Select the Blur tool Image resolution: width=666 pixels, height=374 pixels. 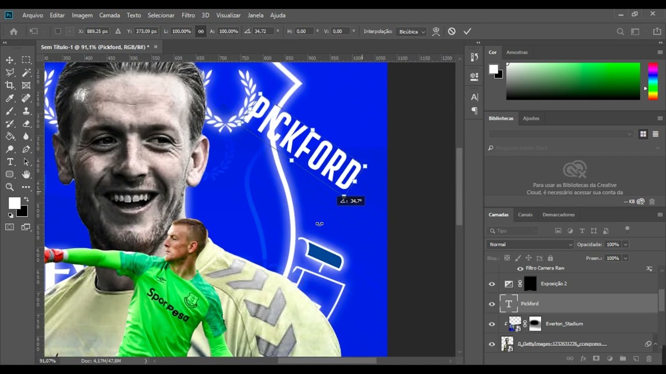pos(26,136)
